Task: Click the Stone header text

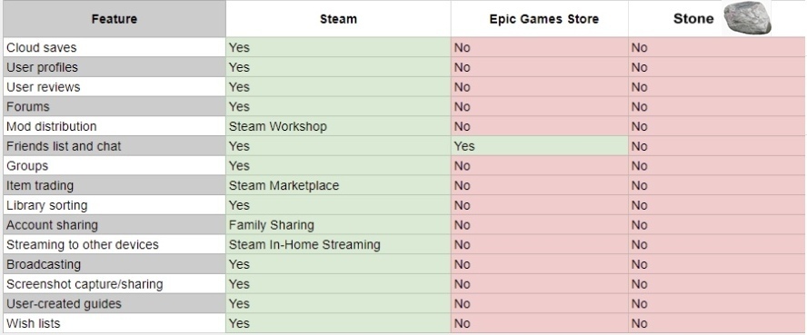Action: click(x=693, y=19)
